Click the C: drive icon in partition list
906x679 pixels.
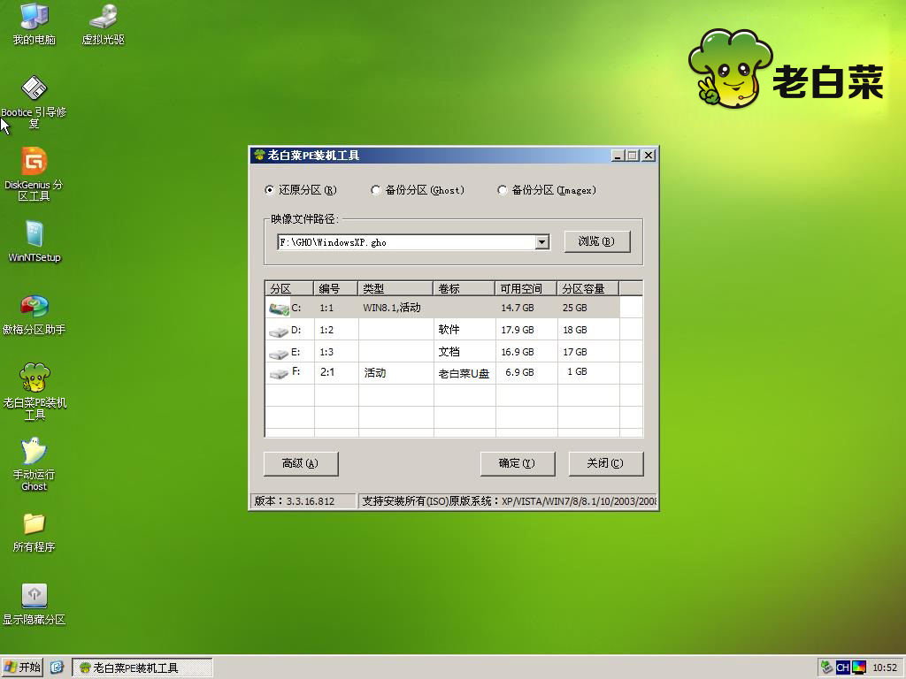279,309
